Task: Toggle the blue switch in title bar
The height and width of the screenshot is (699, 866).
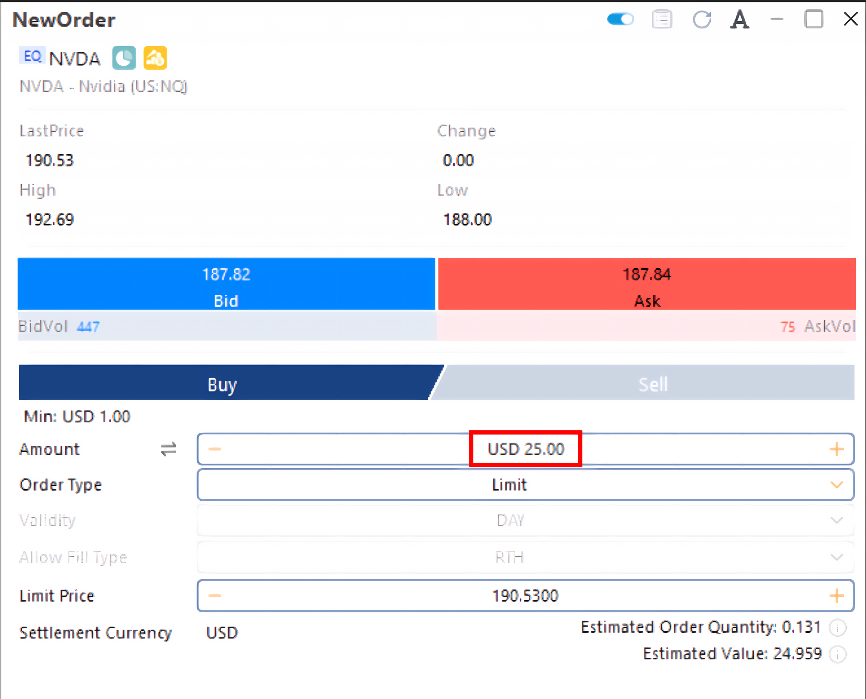Action: point(620,19)
